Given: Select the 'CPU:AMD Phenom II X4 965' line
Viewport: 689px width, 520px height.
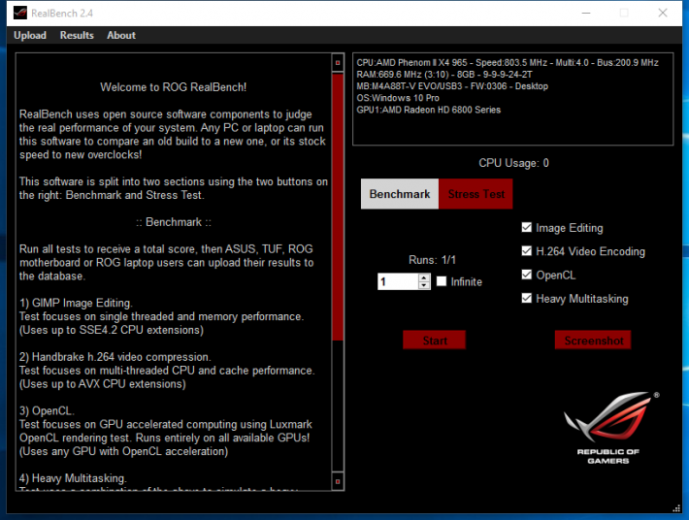Looking at the screenshot, I should 508,63.
